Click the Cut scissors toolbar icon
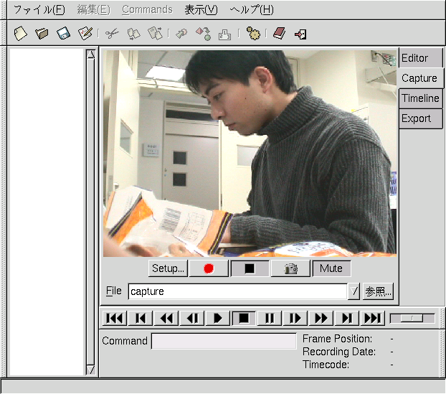 (x=112, y=34)
